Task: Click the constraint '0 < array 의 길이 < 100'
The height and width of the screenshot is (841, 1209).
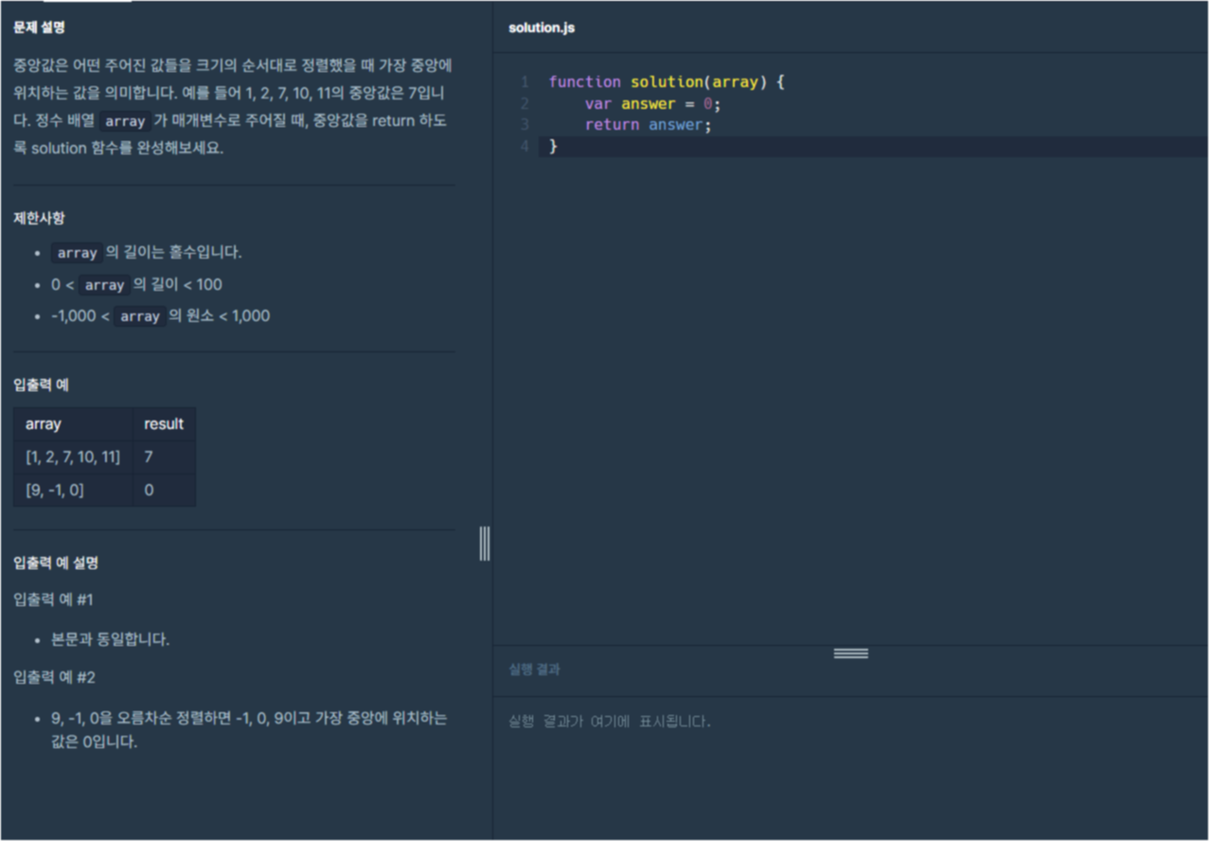Action: click(x=137, y=285)
